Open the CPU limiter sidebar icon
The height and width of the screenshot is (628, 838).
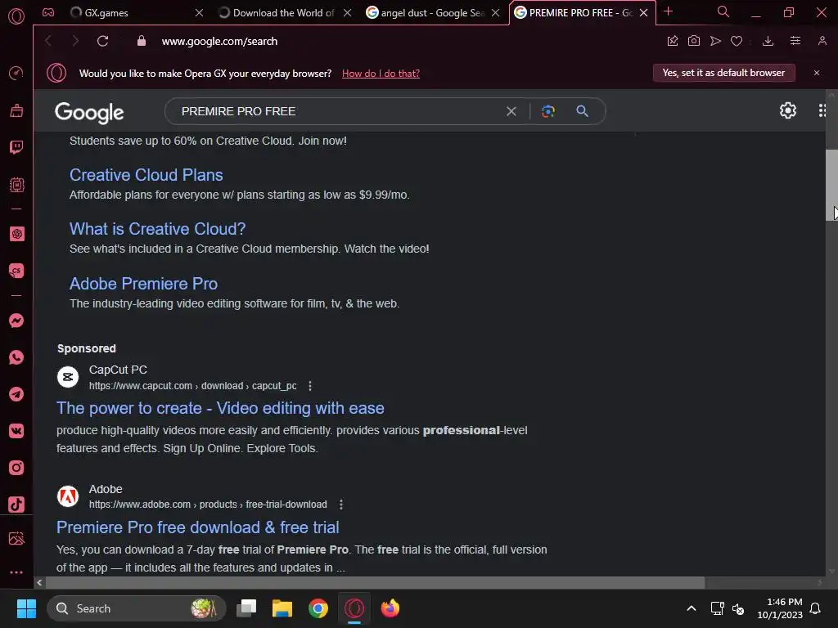[x=16, y=185]
